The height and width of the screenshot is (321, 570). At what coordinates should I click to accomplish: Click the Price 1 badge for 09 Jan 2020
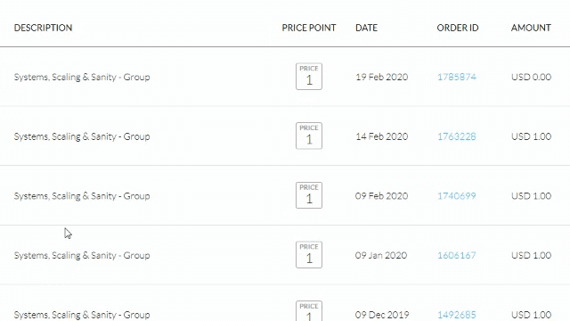pyautogui.click(x=309, y=255)
